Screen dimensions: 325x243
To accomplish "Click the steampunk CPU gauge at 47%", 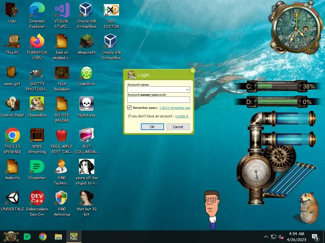I will (256, 171).
